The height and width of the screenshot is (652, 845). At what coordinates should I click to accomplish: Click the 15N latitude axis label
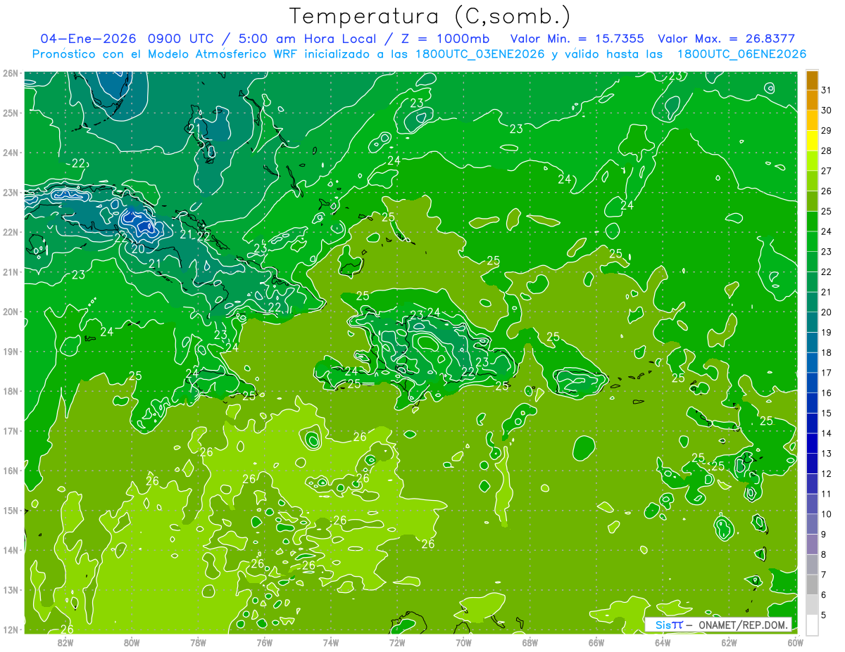click(11, 511)
